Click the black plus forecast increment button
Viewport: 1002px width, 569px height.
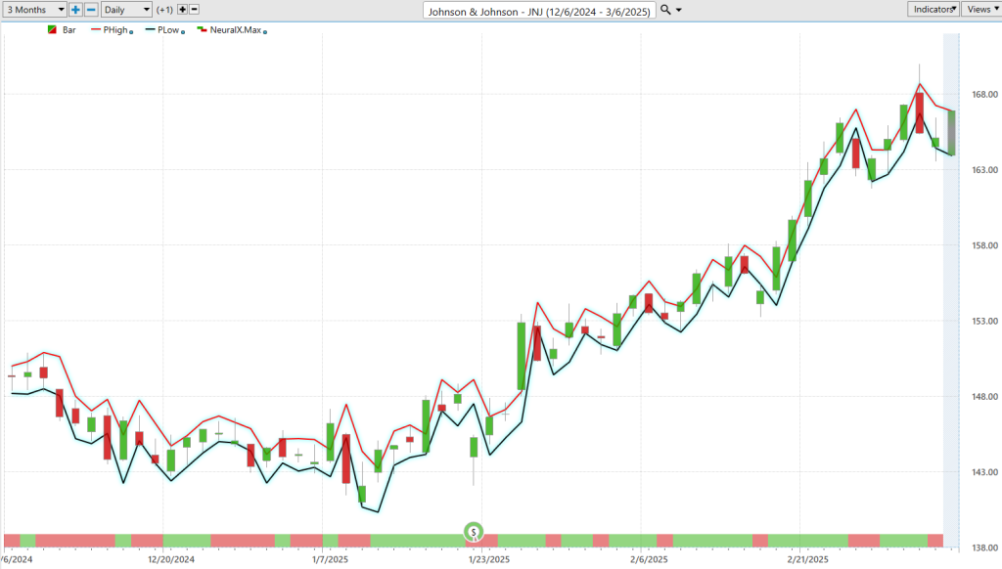click(182, 10)
